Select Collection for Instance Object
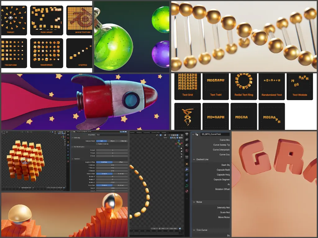The image size is (318, 238). click(x=123, y=141)
